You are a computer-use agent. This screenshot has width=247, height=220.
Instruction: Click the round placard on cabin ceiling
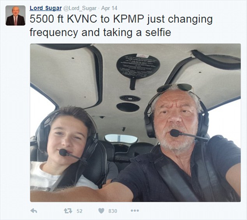(138, 65)
